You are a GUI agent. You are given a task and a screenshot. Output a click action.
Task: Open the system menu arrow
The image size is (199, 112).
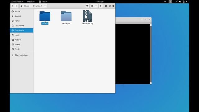click(x=187, y=2)
